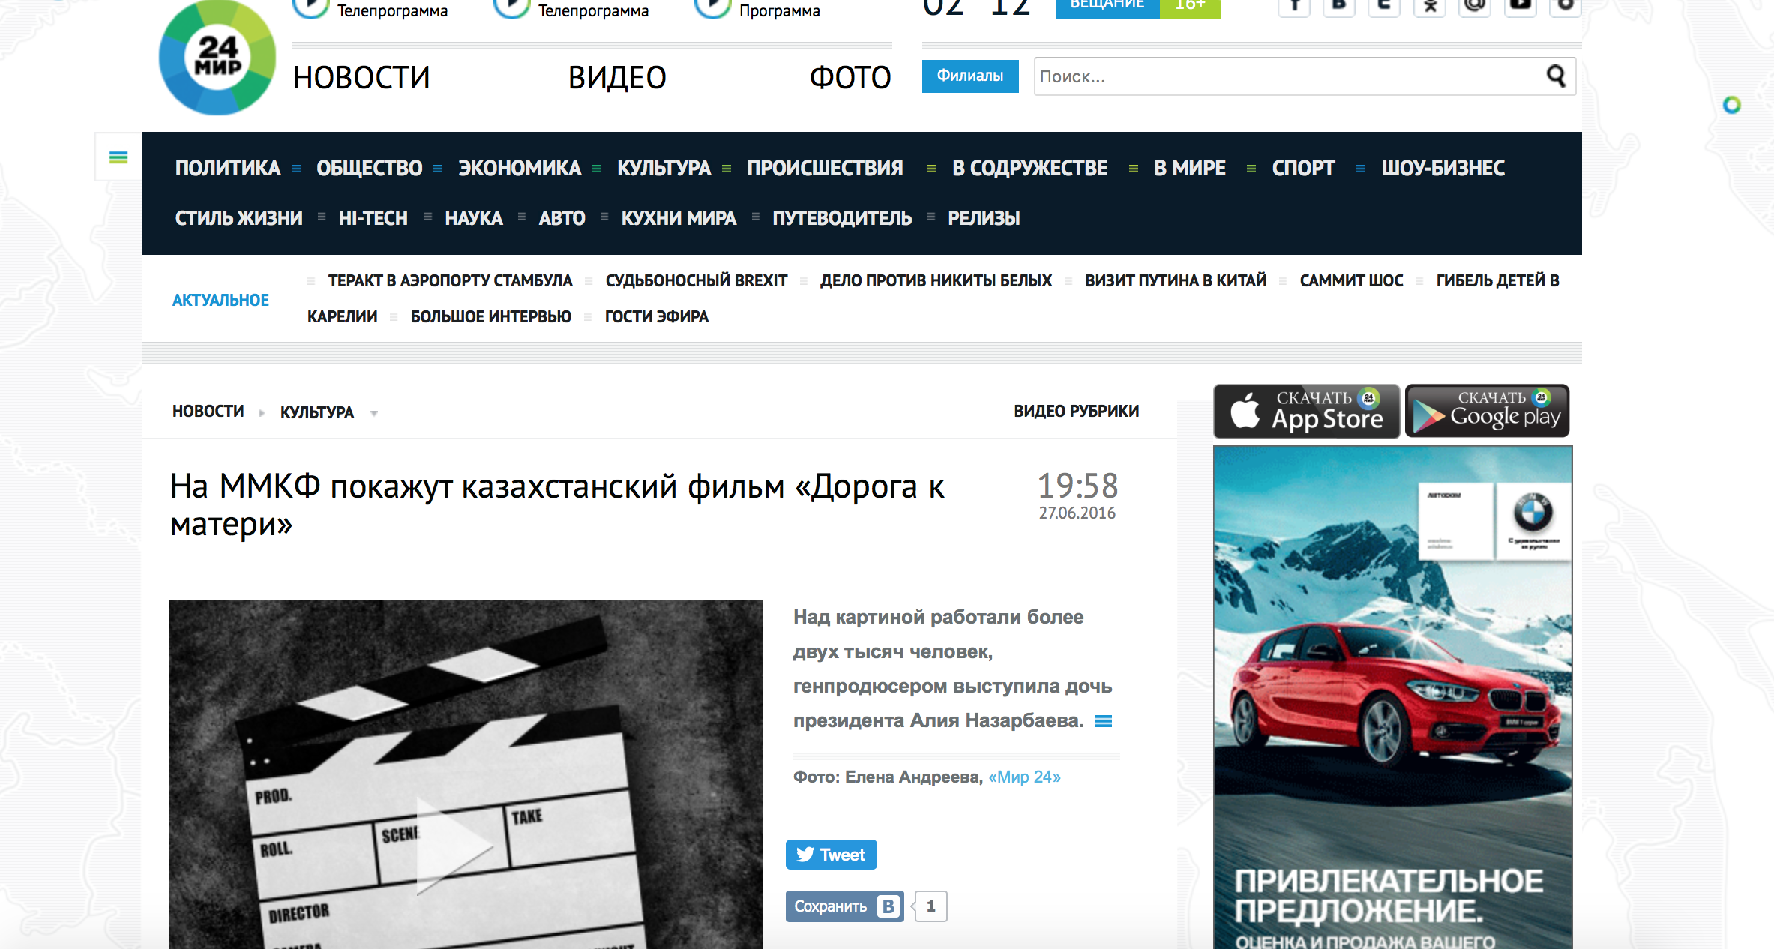Image resolution: width=1774 pixels, height=949 pixels.
Task: Select В СОДРУЖЕСТВЕ in the navigation bar
Action: [1030, 168]
